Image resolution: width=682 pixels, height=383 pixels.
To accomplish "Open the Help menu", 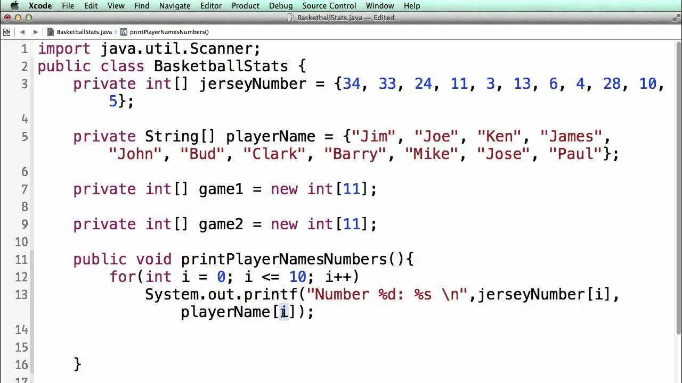I will click(x=412, y=6).
